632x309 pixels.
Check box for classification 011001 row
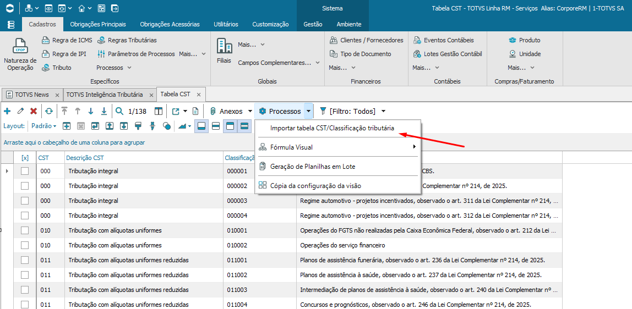point(25,260)
